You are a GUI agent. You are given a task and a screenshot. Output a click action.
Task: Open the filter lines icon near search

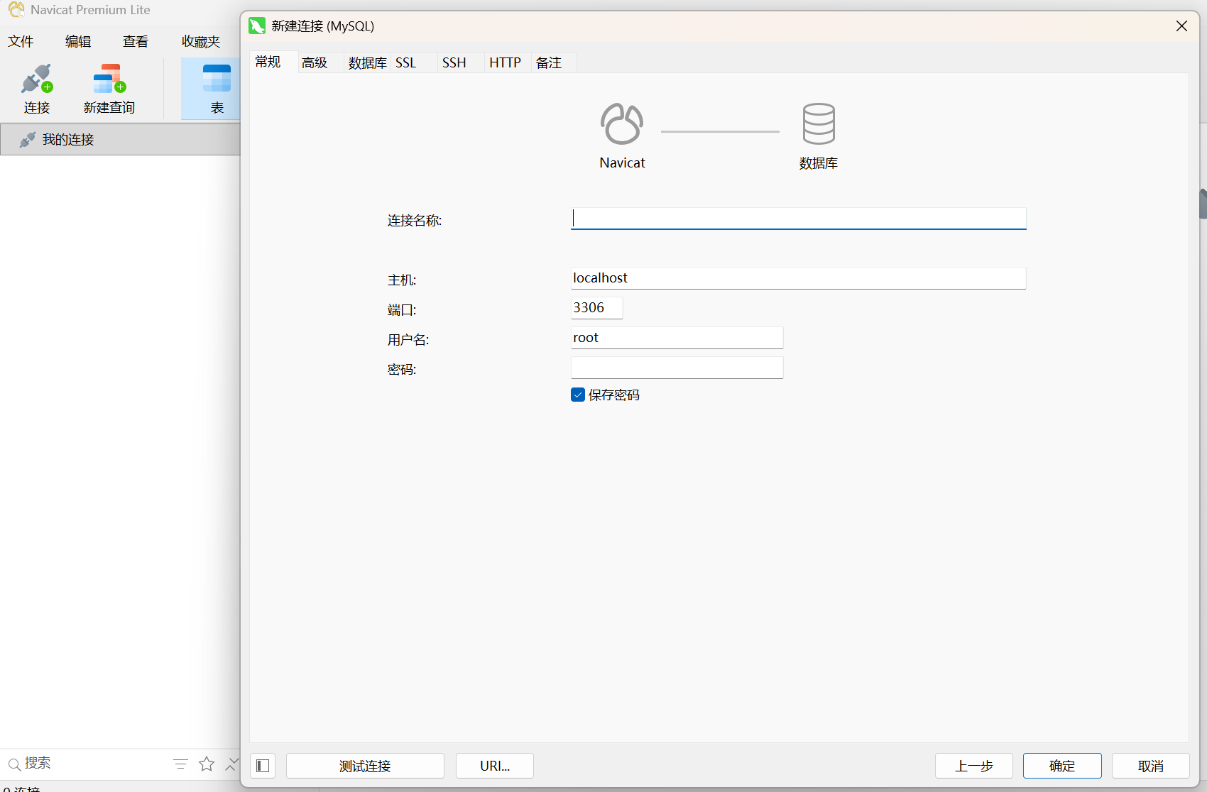click(180, 764)
